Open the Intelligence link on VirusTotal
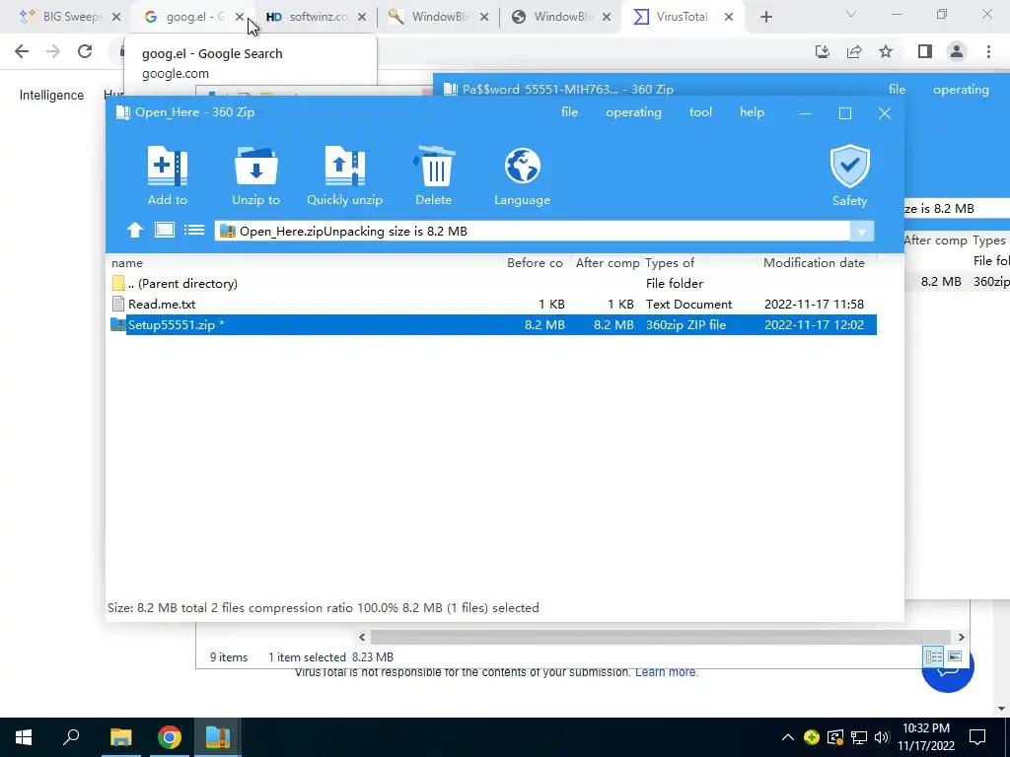Screen dimensions: 1010x757 (51, 95)
